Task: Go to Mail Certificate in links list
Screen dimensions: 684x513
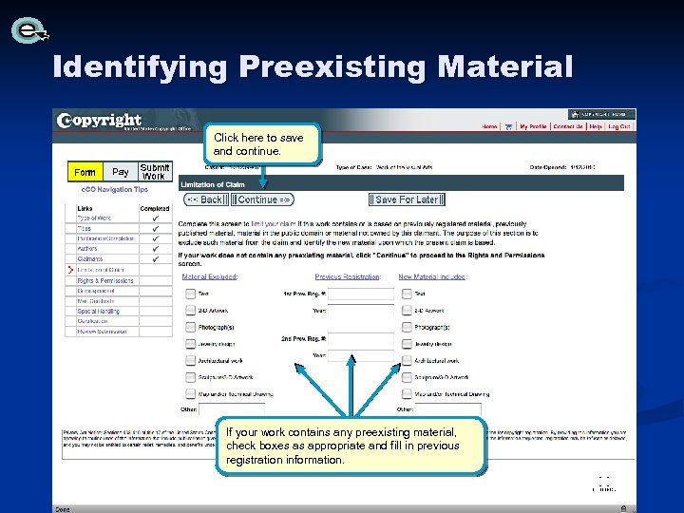Action: point(96,301)
